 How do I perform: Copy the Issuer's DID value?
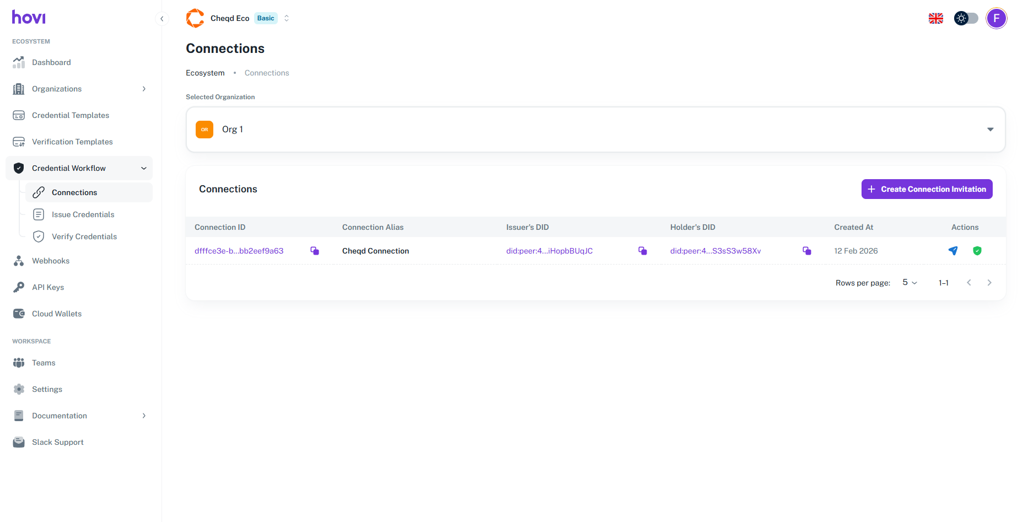point(643,251)
